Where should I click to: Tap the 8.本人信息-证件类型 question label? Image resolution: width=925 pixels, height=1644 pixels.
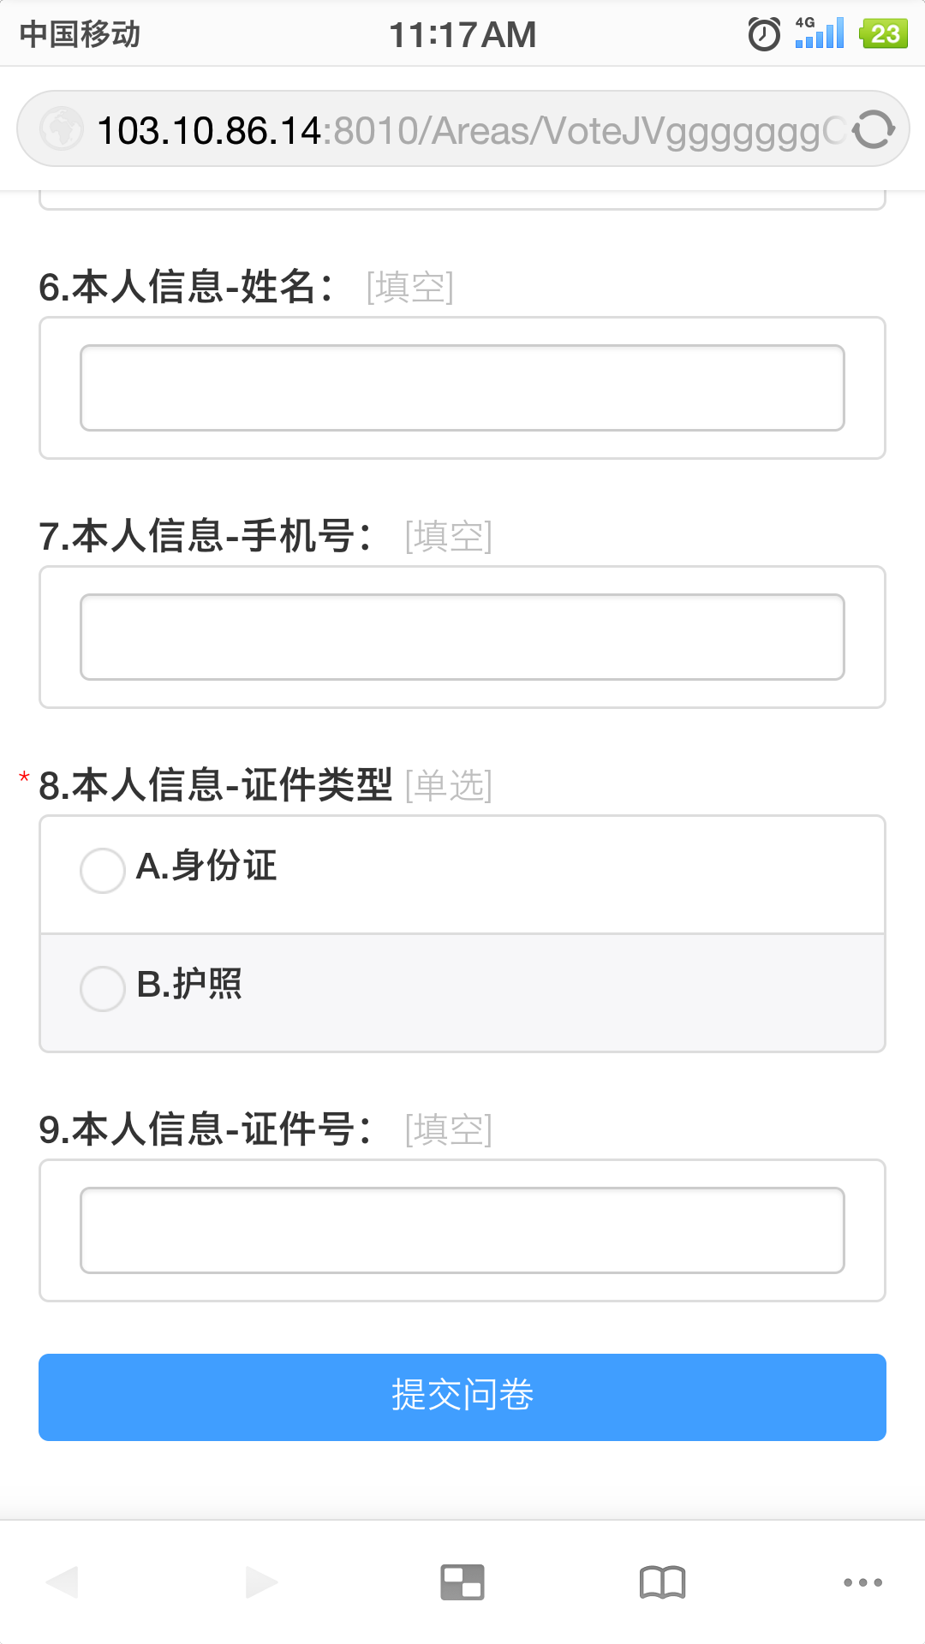click(216, 785)
